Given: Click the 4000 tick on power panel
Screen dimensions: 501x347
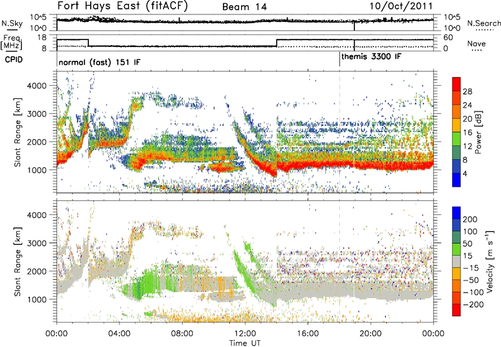Looking at the screenshot, I should [36, 86].
